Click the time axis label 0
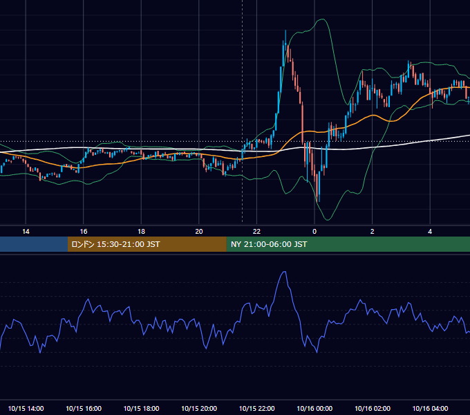Image resolution: width=470 pixels, height=415 pixels. (x=314, y=232)
